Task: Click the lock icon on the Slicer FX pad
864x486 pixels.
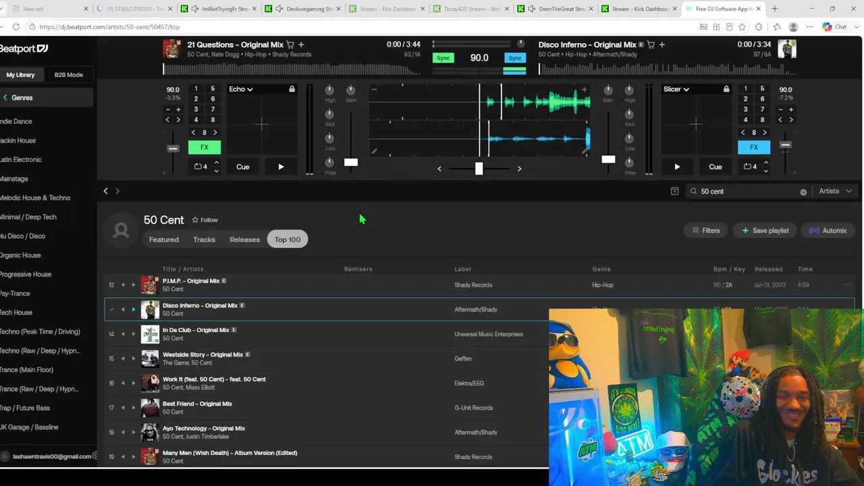Action: (726, 89)
